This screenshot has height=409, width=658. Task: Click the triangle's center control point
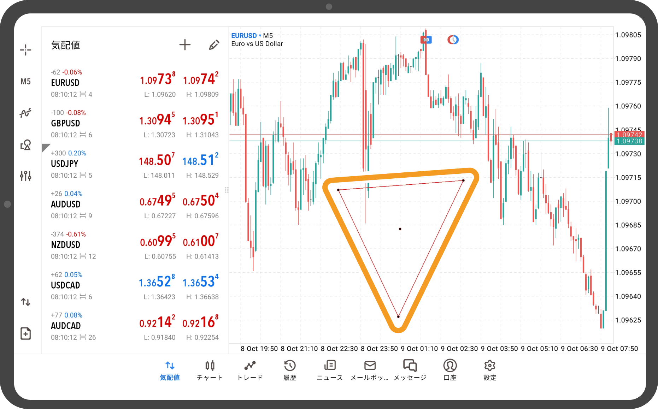pyautogui.click(x=400, y=229)
